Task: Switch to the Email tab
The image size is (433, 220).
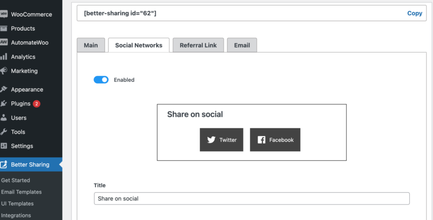Action: coord(242,45)
